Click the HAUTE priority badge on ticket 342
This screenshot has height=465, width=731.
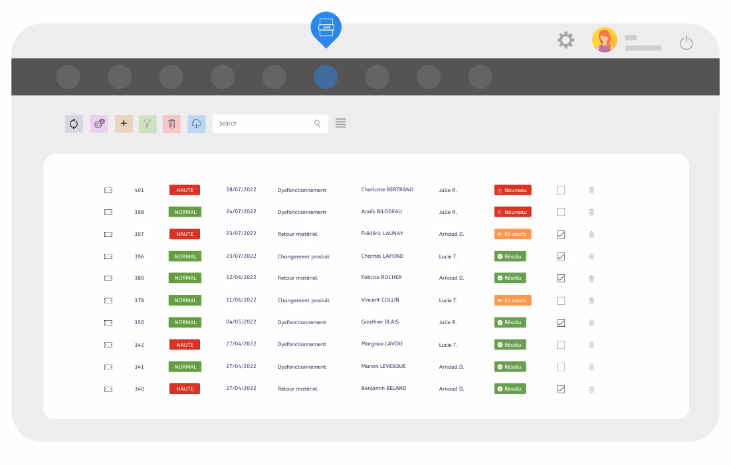(x=185, y=345)
